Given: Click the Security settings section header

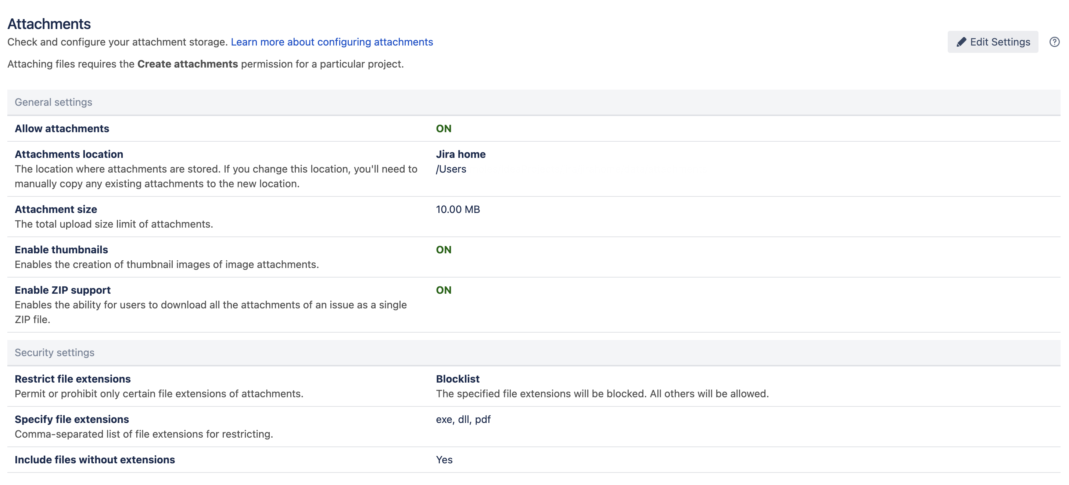Looking at the screenshot, I should (54, 352).
